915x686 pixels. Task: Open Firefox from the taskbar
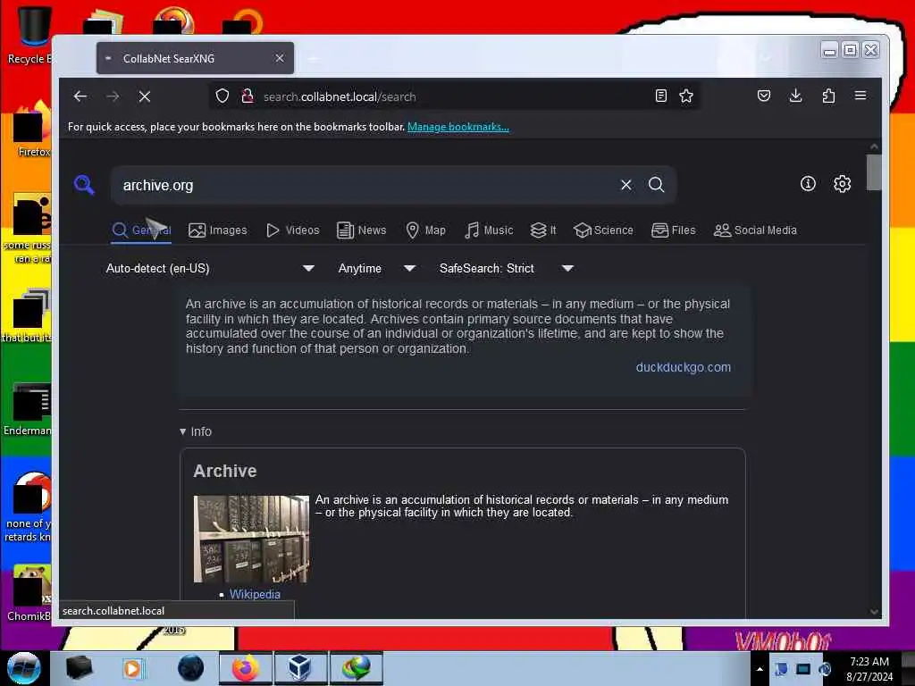246,668
